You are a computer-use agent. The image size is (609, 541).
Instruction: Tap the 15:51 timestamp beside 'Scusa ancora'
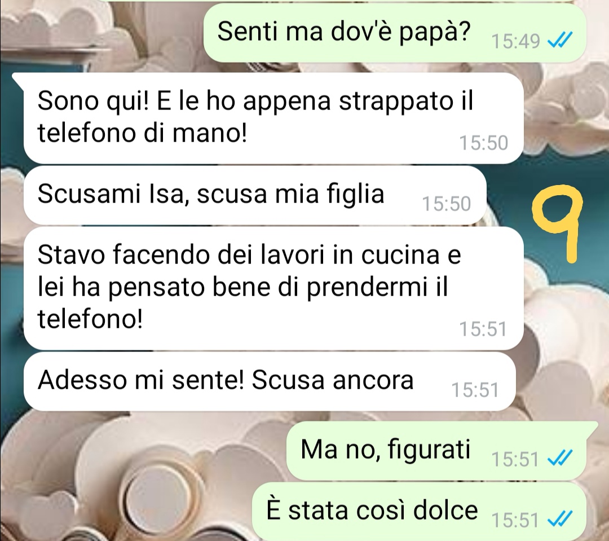(x=475, y=389)
